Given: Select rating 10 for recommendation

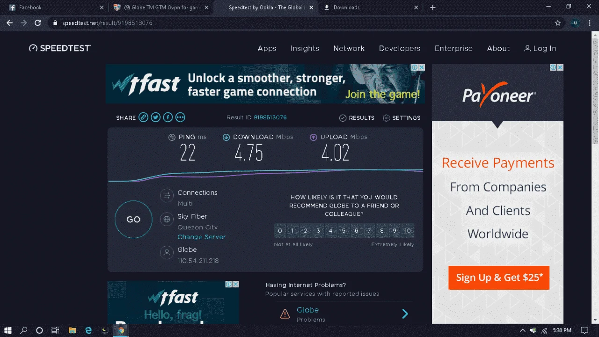Looking at the screenshot, I should [x=408, y=231].
